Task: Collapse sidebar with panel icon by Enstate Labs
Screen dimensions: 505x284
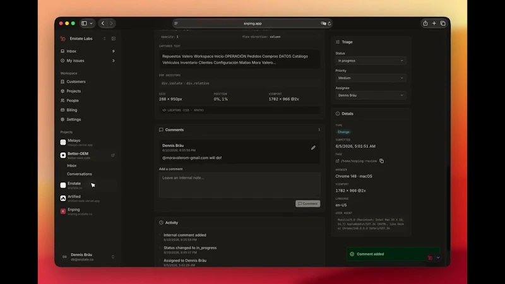Action: coord(114,38)
